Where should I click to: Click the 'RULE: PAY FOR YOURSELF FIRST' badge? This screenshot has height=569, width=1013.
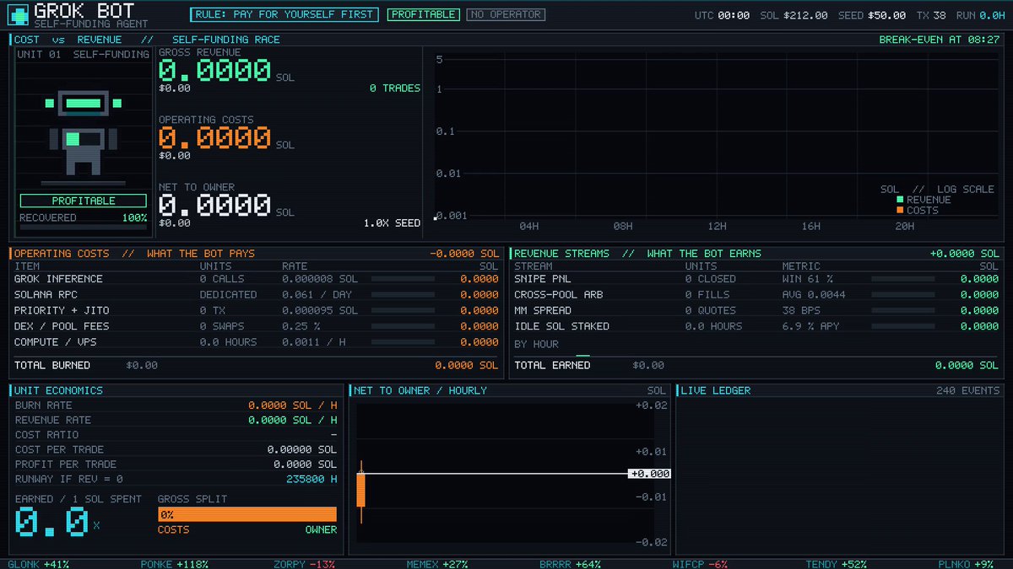coord(284,14)
